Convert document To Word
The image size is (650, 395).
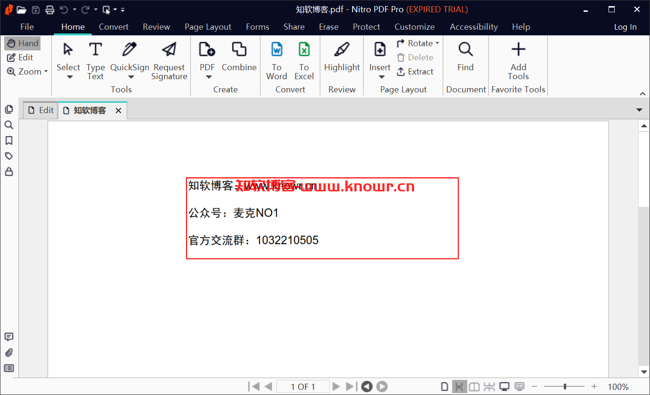point(276,61)
